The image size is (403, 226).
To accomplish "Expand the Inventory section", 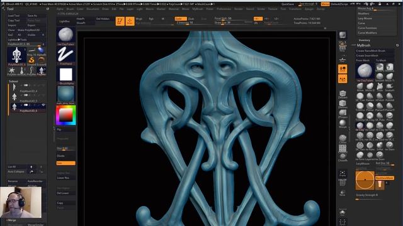I will pos(364,40).
